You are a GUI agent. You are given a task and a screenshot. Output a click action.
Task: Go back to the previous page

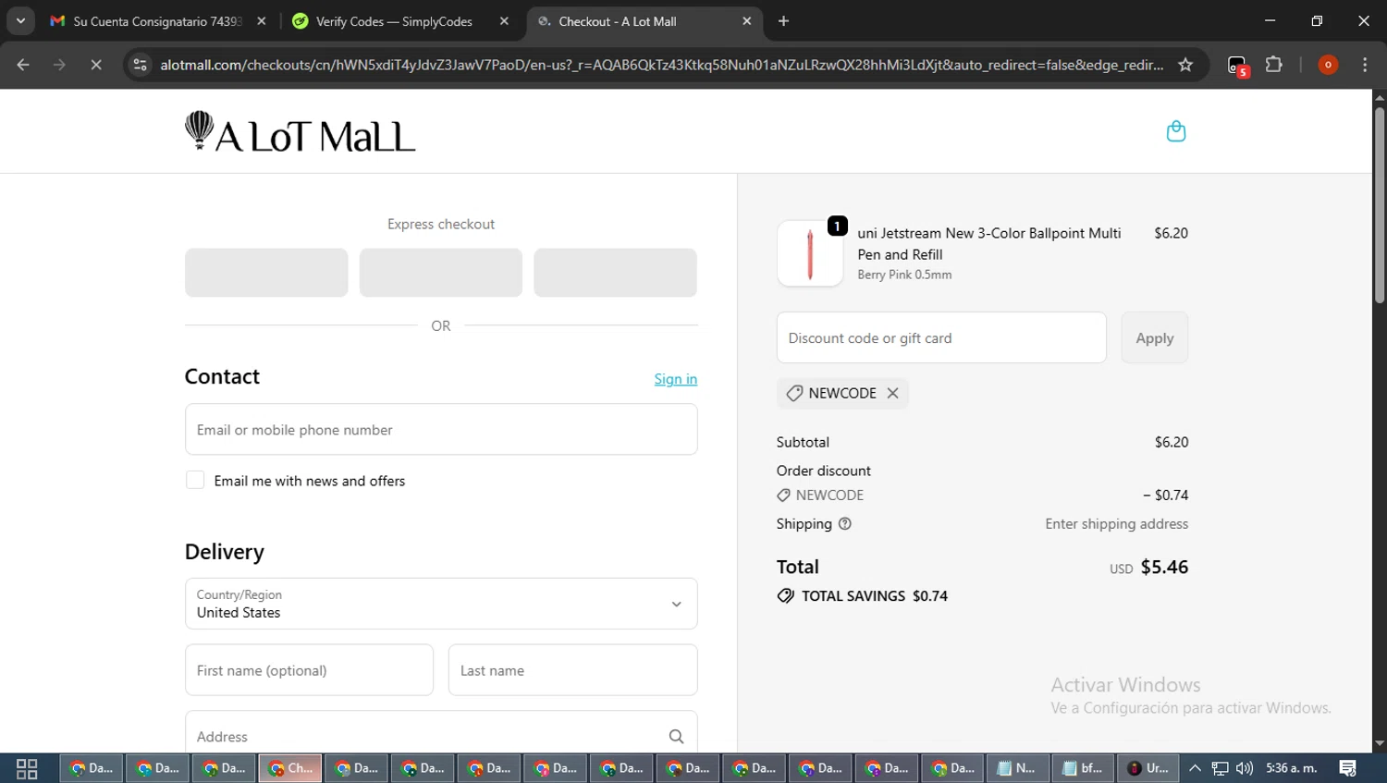click(23, 65)
